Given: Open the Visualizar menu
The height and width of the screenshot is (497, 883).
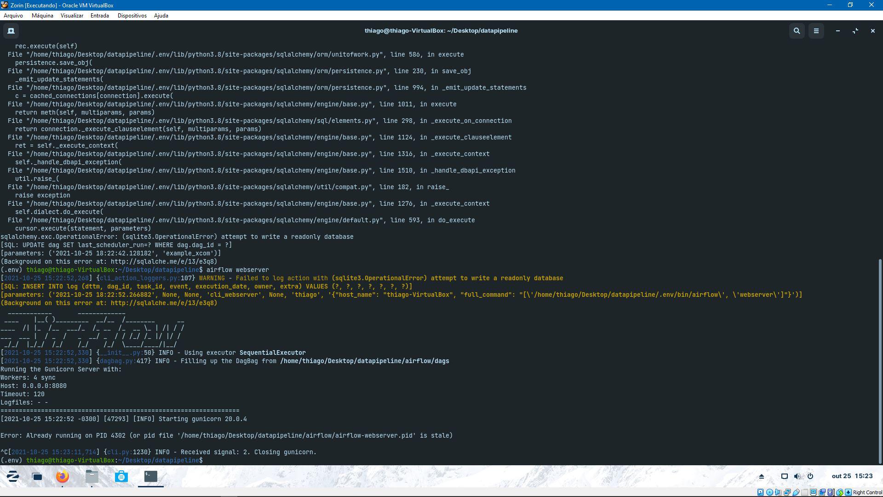Looking at the screenshot, I should [x=72, y=16].
